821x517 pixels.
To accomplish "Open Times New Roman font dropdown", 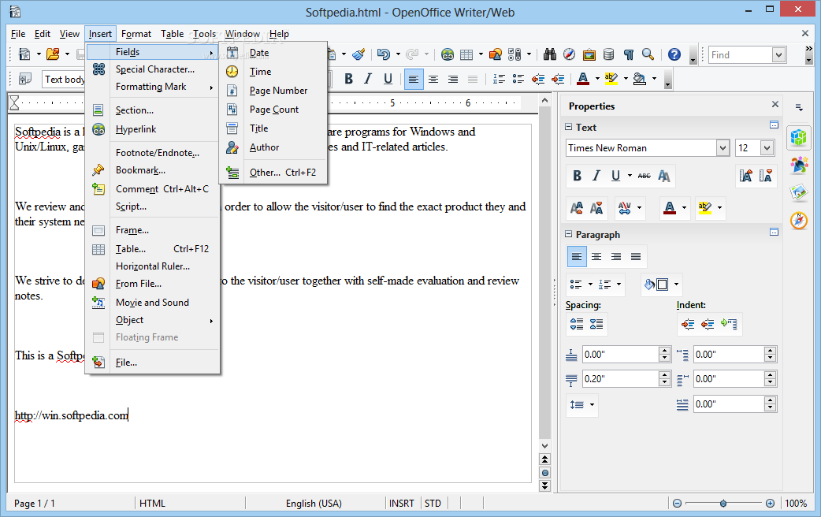I will [723, 148].
